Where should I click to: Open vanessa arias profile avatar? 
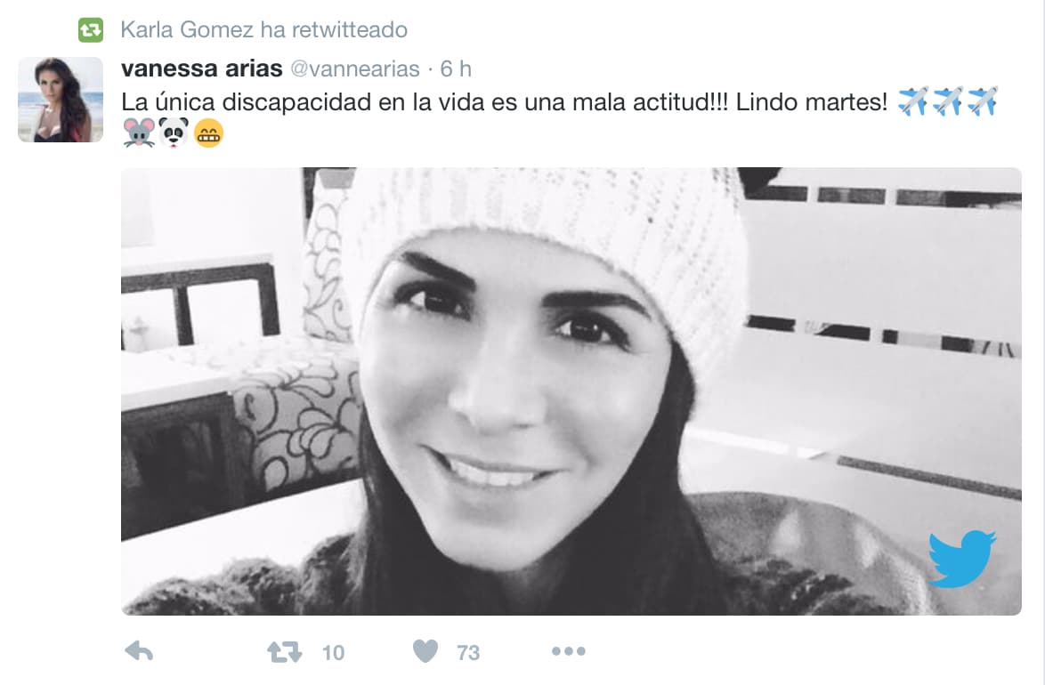pyautogui.click(x=61, y=100)
